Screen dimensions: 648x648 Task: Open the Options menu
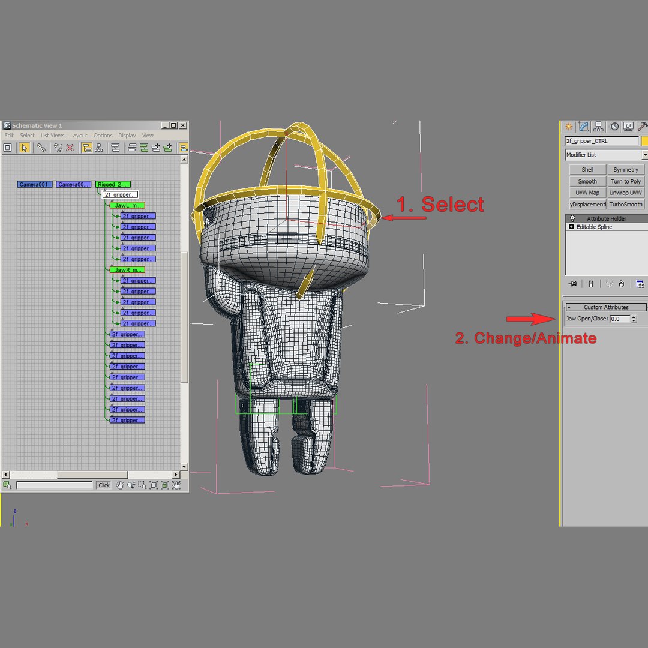[103, 135]
